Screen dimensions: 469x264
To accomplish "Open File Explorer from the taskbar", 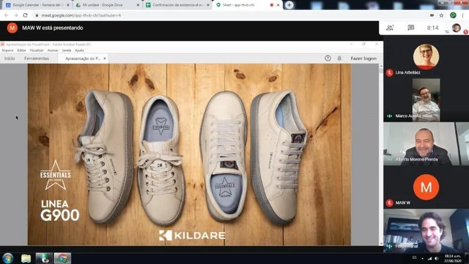I will (26, 258).
